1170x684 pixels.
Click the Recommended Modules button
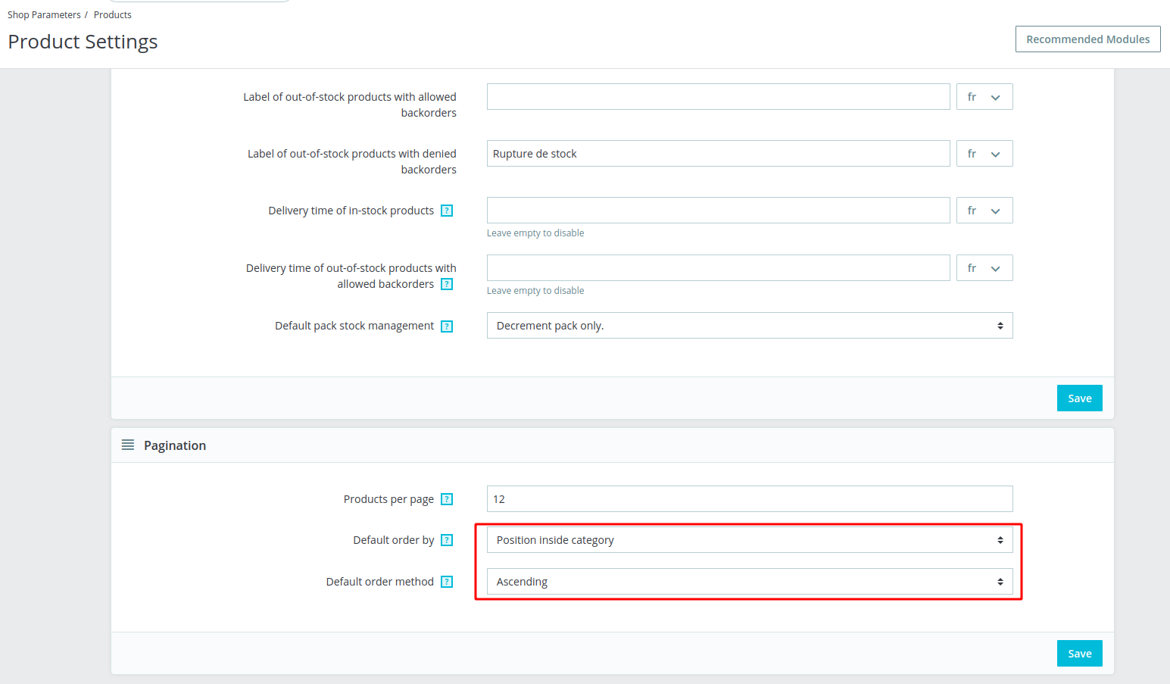(x=1087, y=39)
